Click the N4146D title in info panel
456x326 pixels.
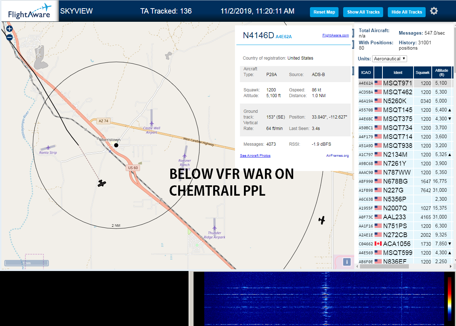pos(258,35)
